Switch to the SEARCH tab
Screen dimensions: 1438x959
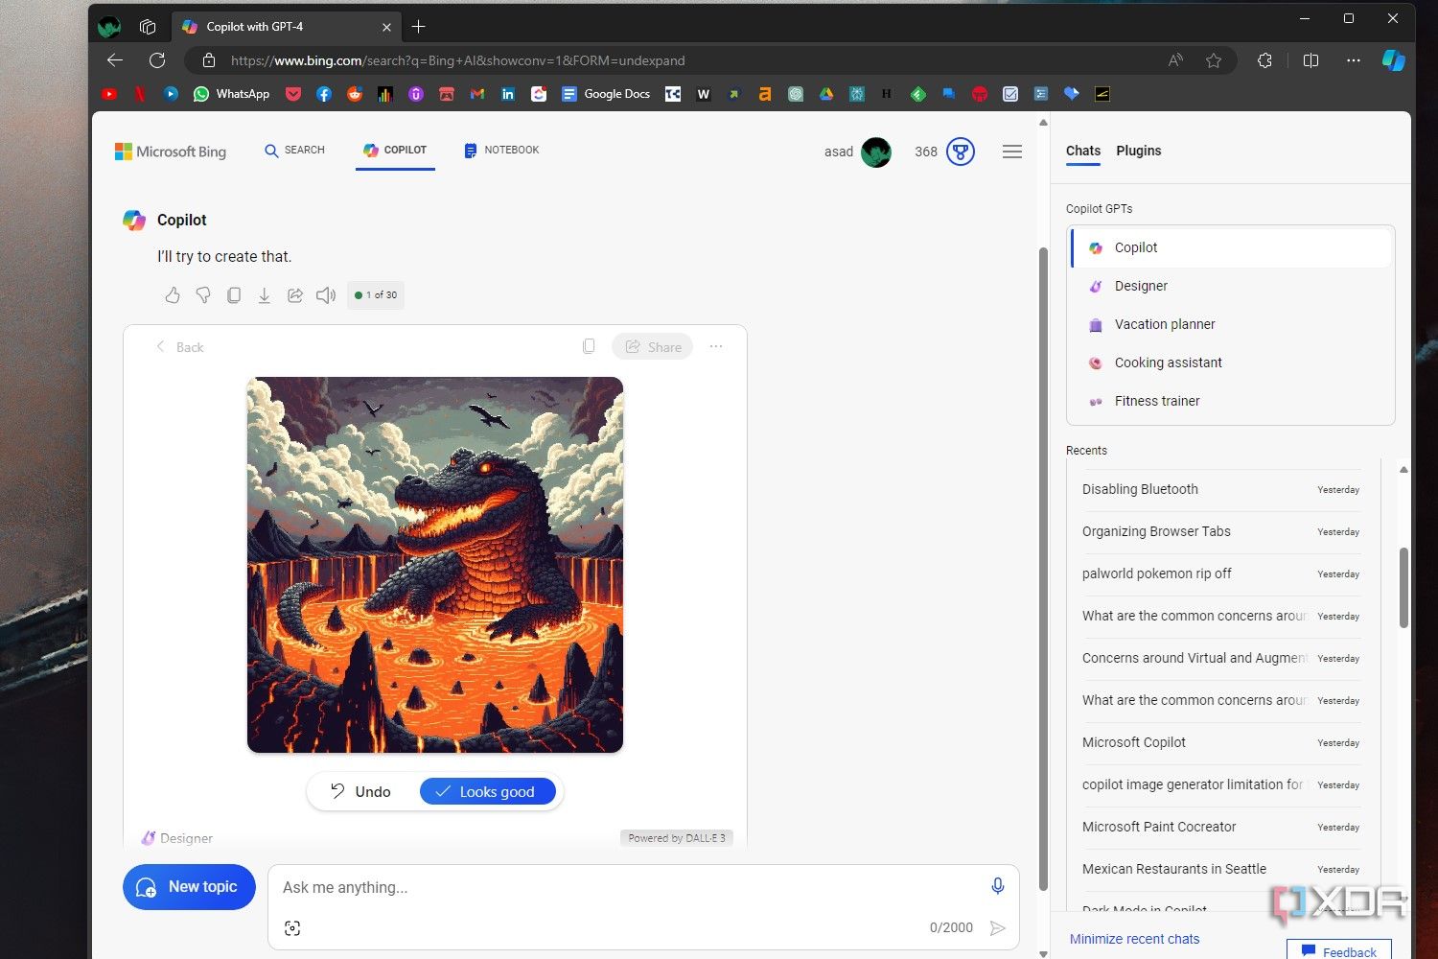pos(295,151)
